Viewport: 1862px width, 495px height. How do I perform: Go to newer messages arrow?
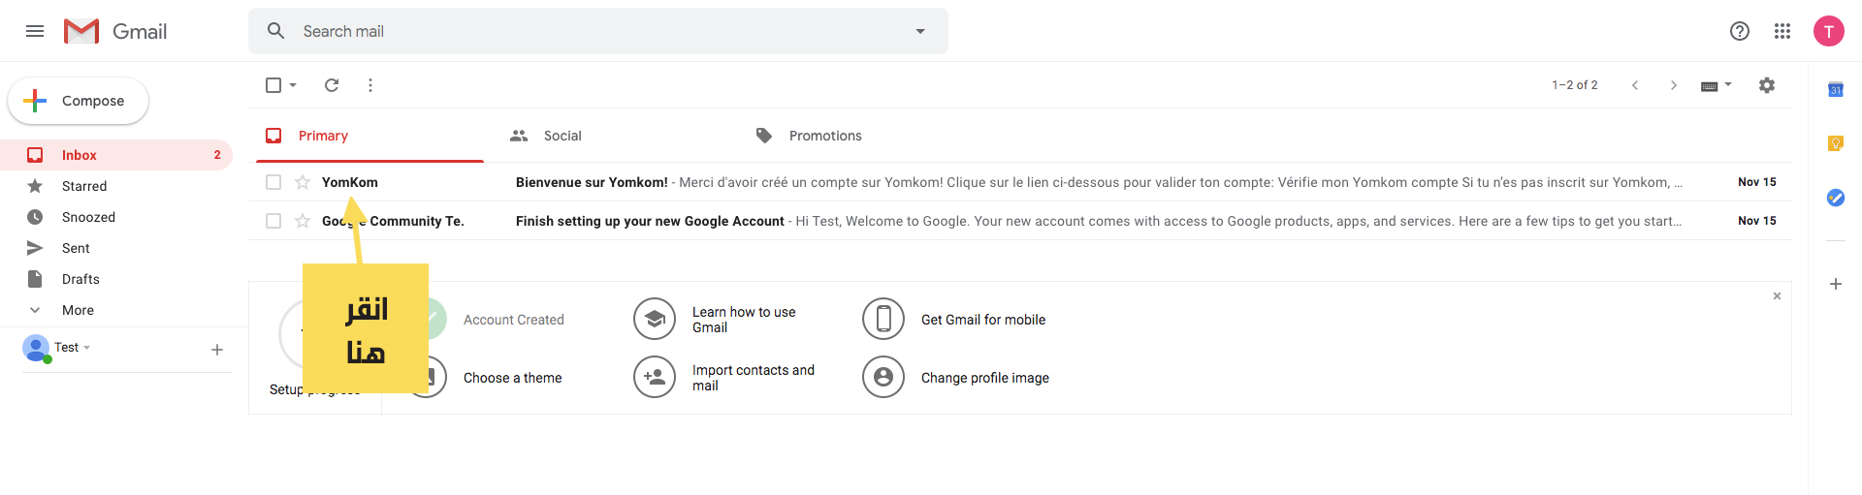pyautogui.click(x=1635, y=85)
